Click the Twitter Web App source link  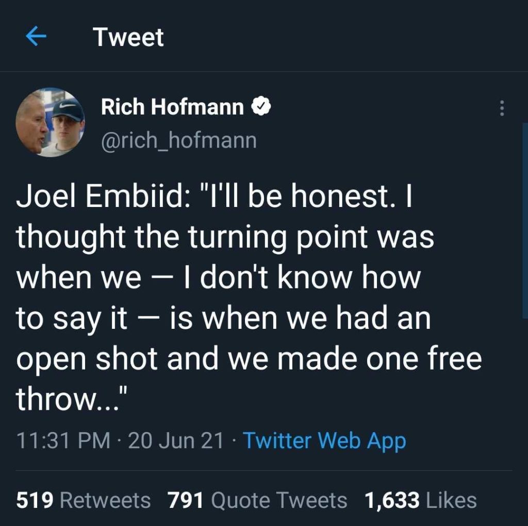(324, 441)
